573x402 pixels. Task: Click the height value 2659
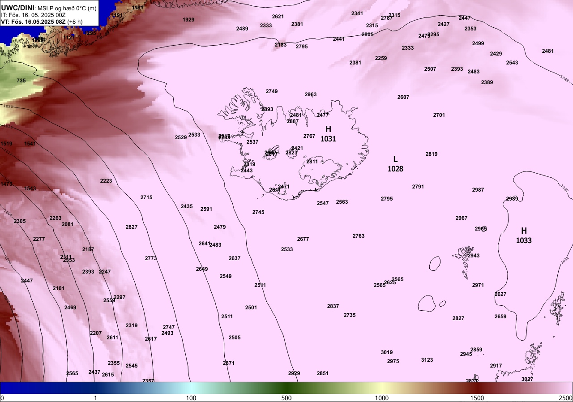pyautogui.click(x=500, y=316)
